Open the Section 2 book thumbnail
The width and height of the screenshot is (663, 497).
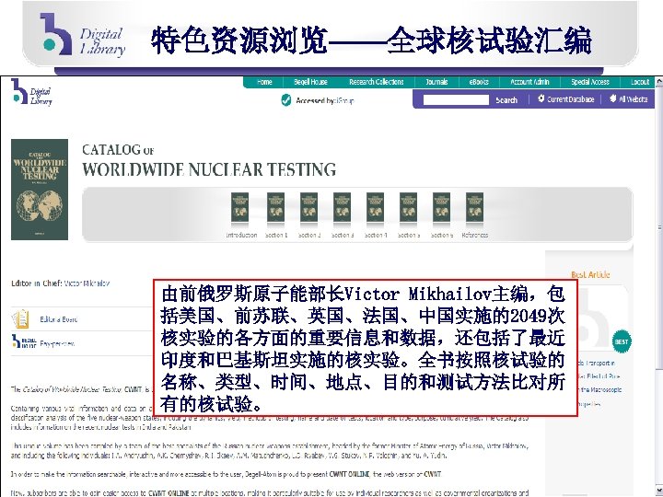(308, 208)
